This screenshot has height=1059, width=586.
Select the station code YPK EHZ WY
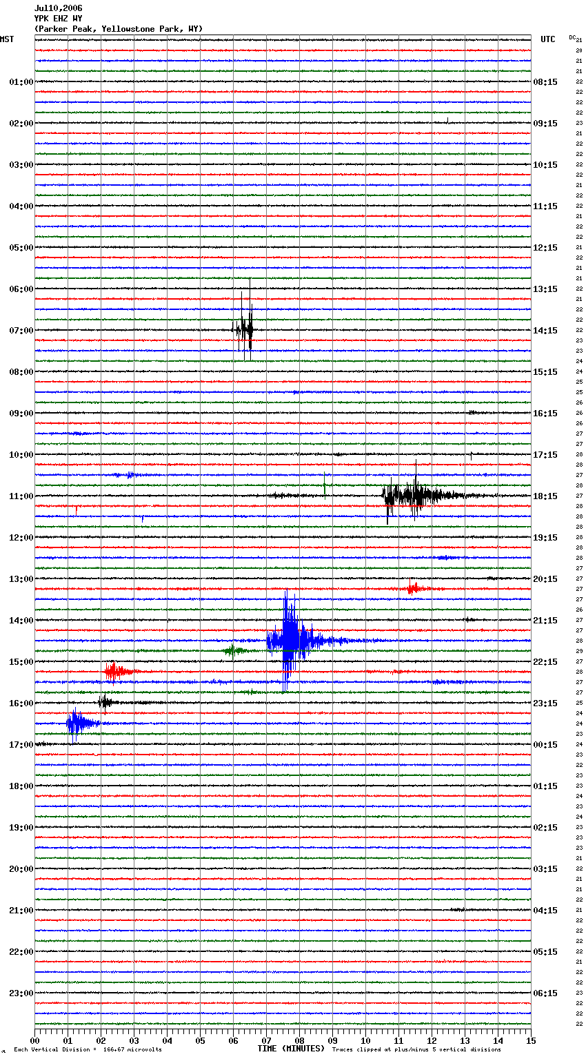point(58,19)
